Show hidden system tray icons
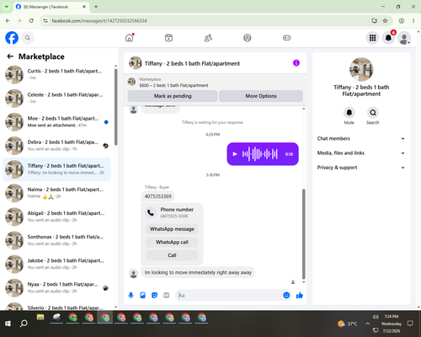 367,324
